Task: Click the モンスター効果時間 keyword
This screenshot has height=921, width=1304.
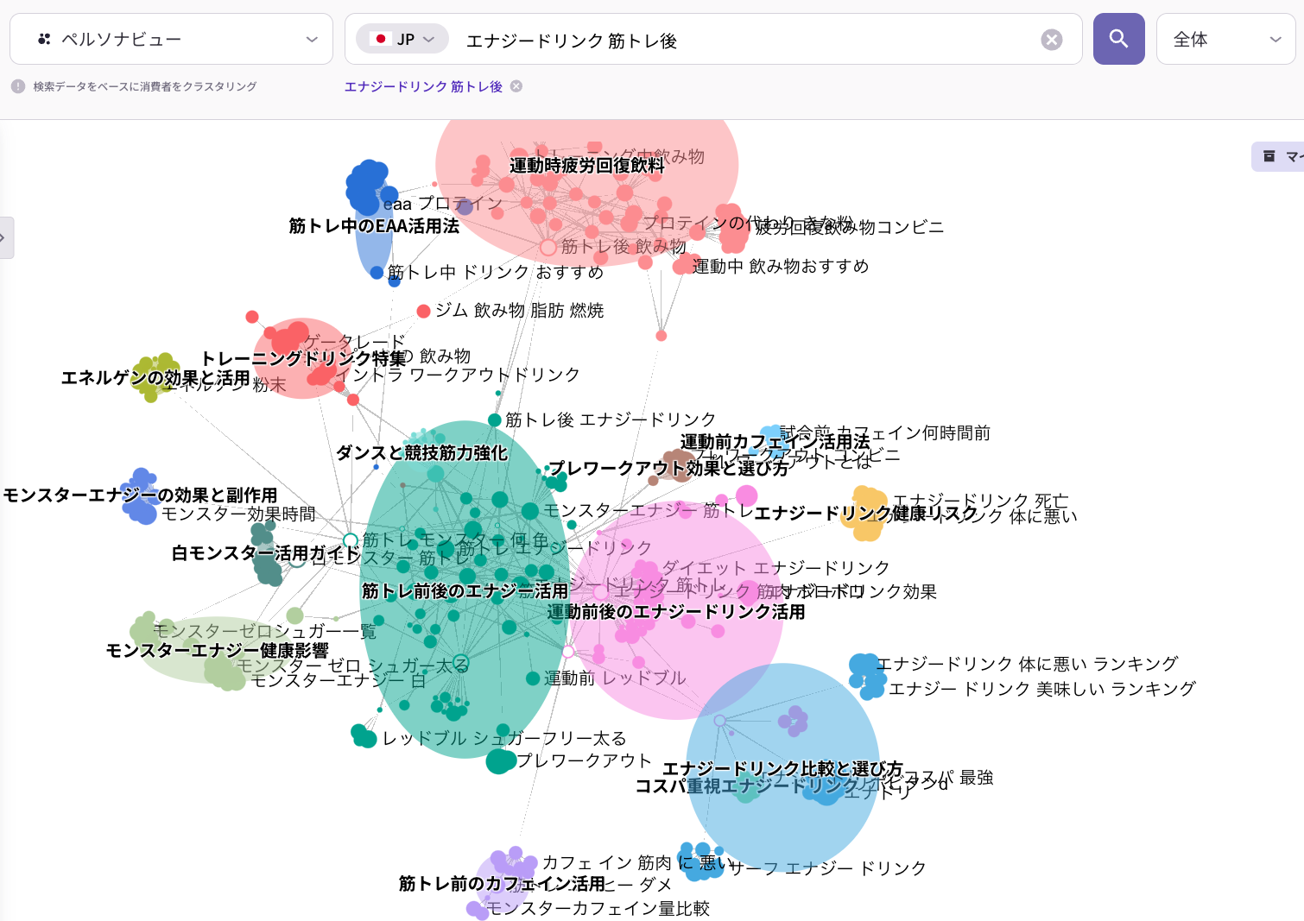Action: pos(238,514)
